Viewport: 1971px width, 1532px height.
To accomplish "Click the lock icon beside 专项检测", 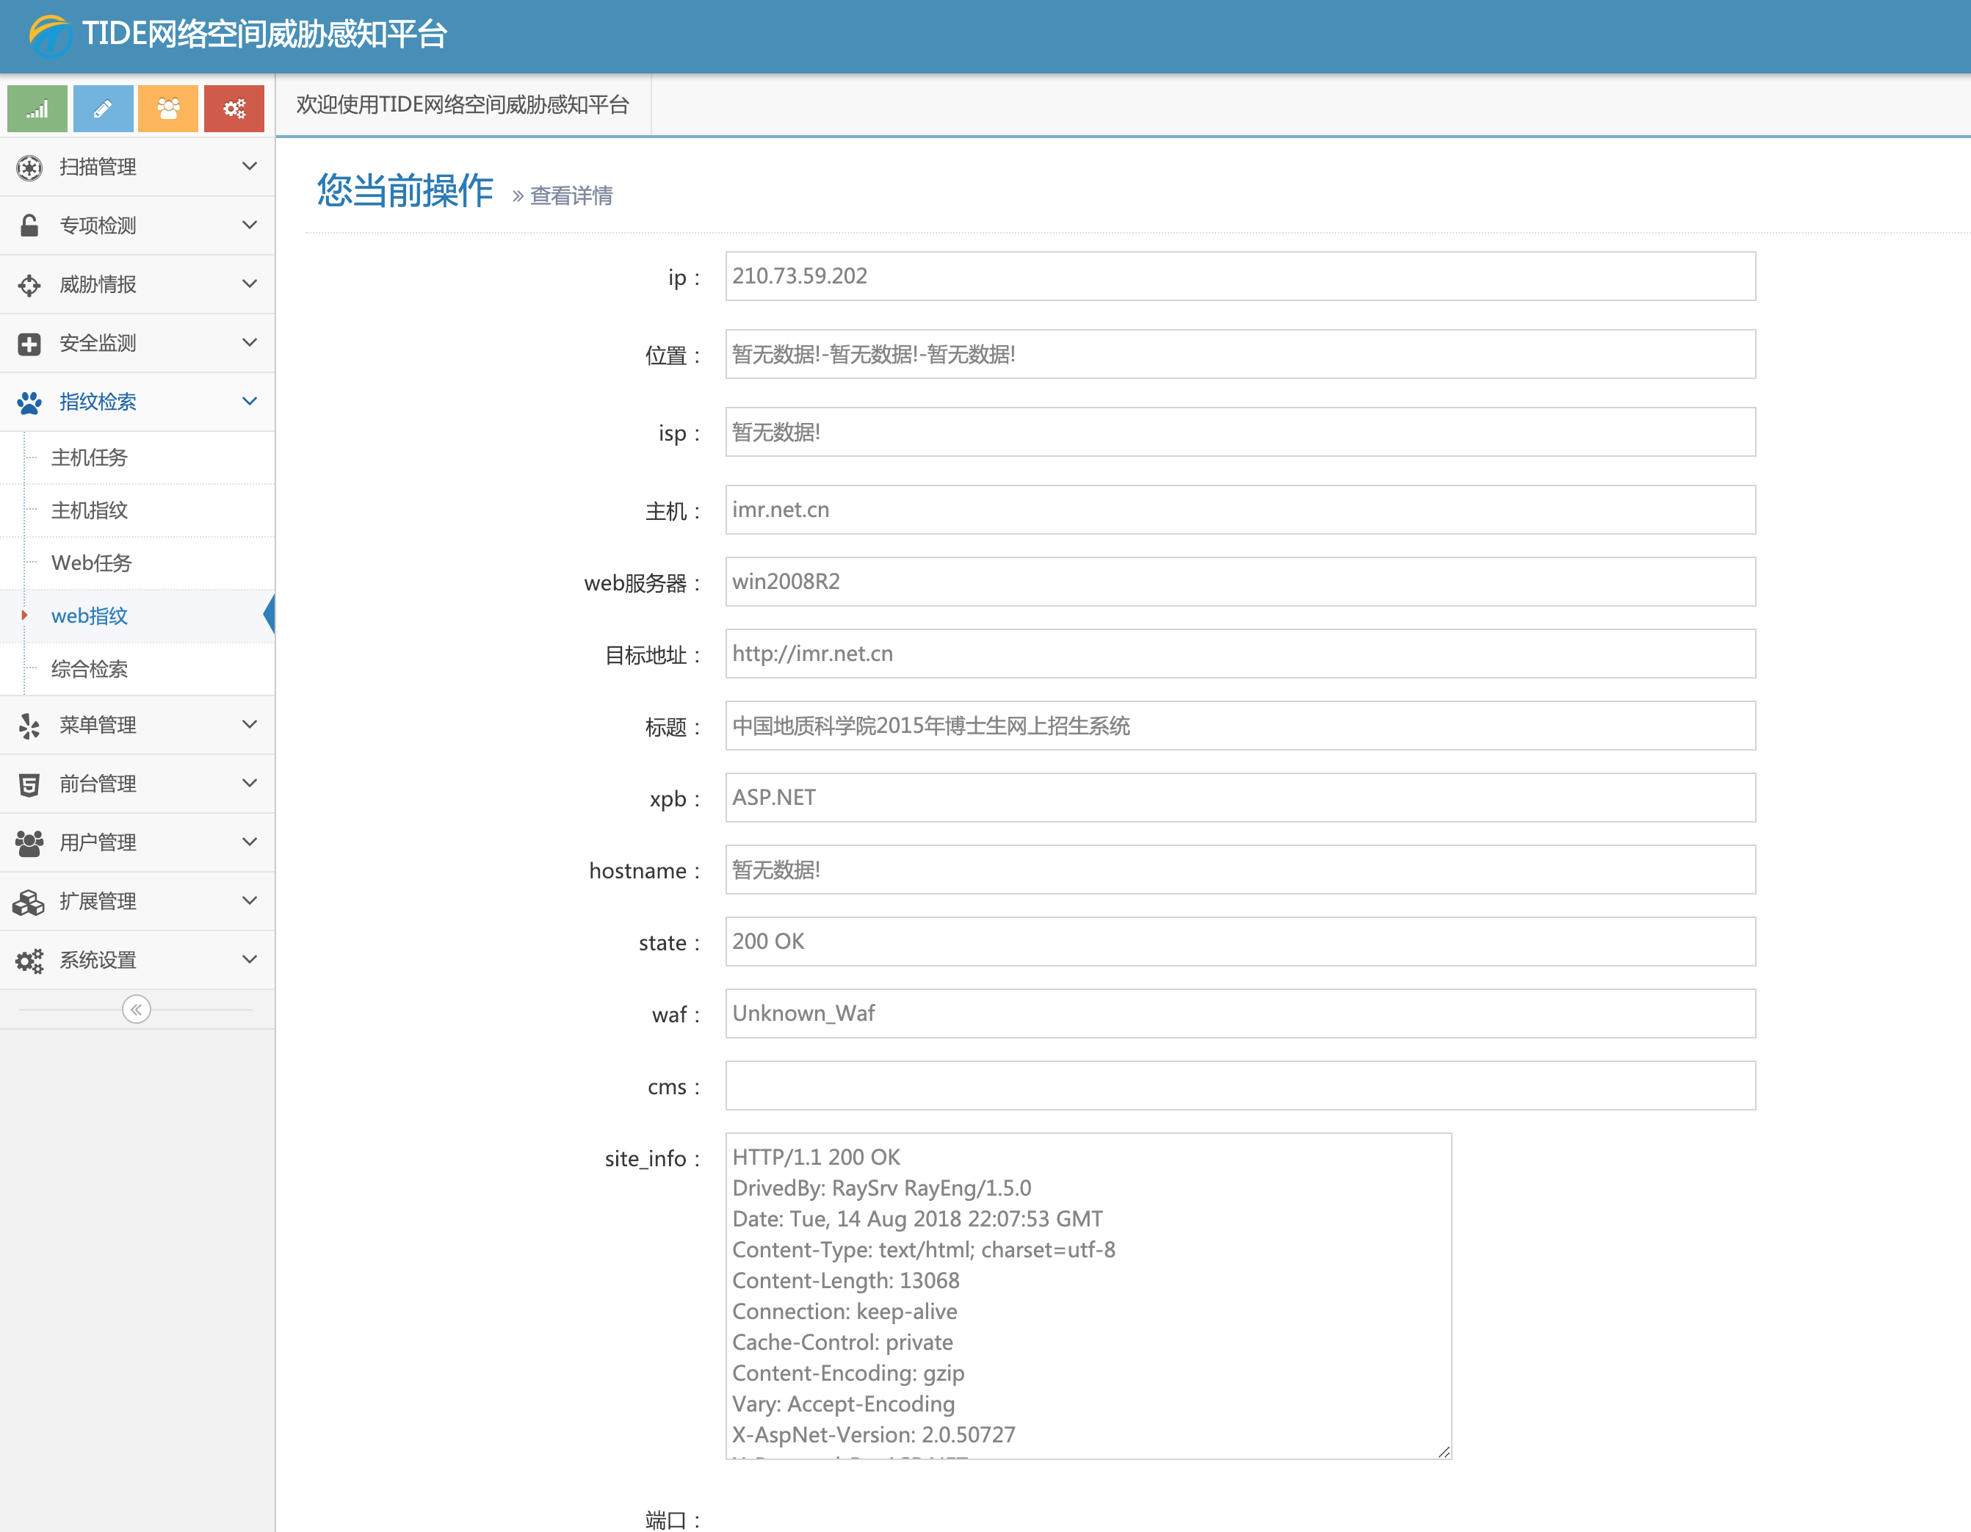I will click(x=29, y=225).
